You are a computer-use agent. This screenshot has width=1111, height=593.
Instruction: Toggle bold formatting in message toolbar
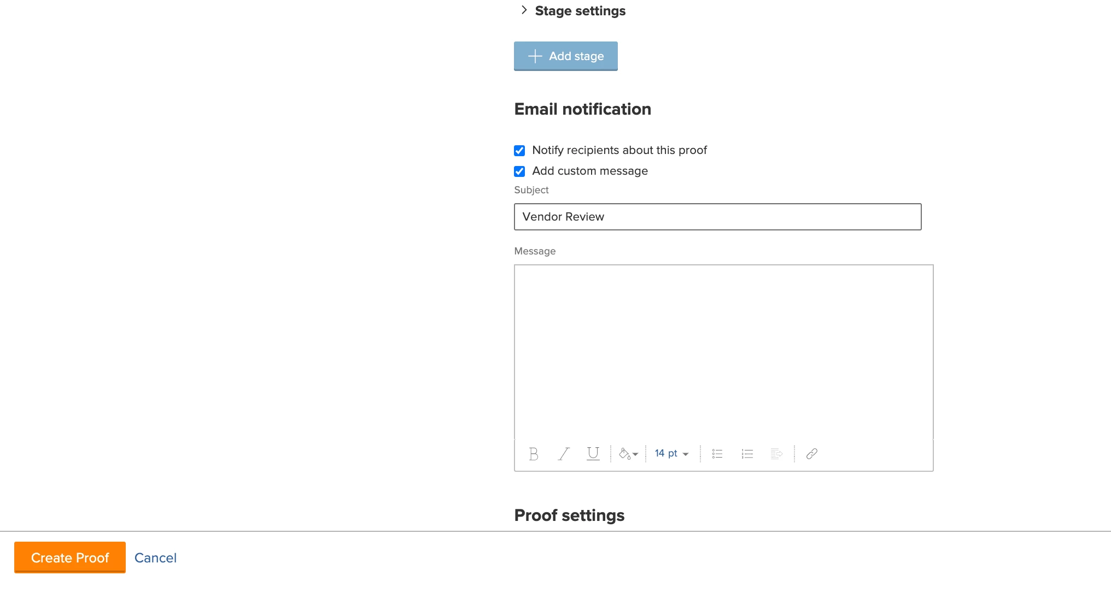tap(534, 454)
